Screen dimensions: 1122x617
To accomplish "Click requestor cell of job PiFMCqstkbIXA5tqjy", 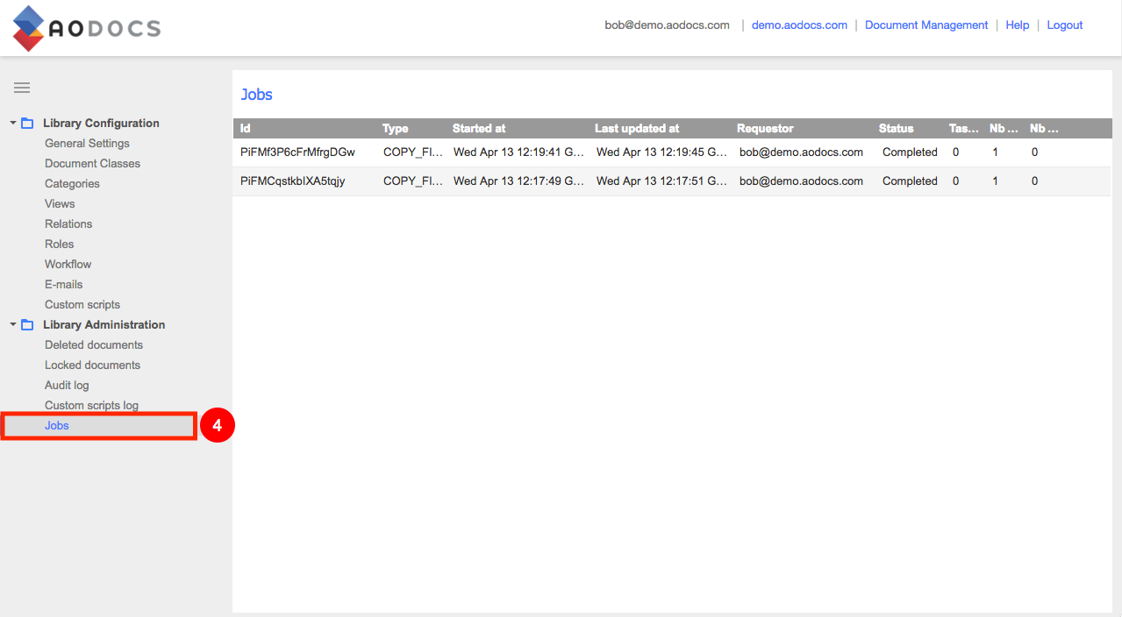I will click(x=801, y=181).
